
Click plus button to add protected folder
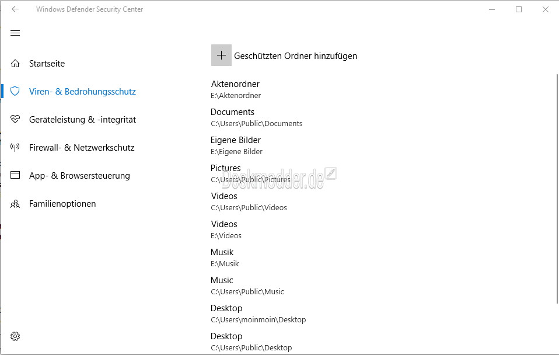pyautogui.click(x=221, y=55)
